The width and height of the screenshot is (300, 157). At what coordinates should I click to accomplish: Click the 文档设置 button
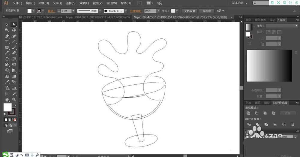pos(190,11)
